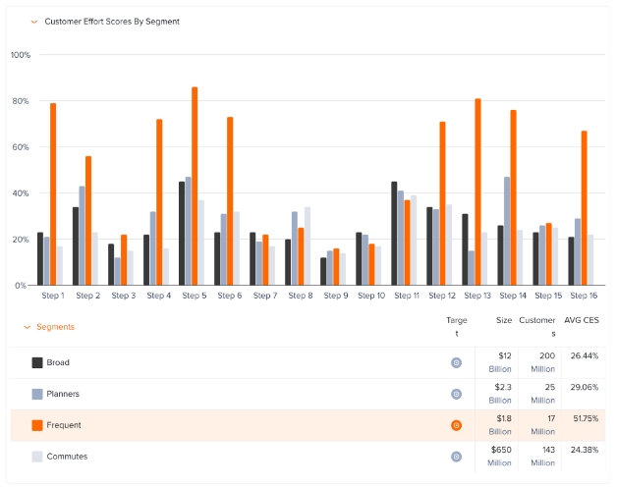The image size is (617, 488).
Task: Click the Customer Effort Scores By Segment title
Action: (112, 22)
